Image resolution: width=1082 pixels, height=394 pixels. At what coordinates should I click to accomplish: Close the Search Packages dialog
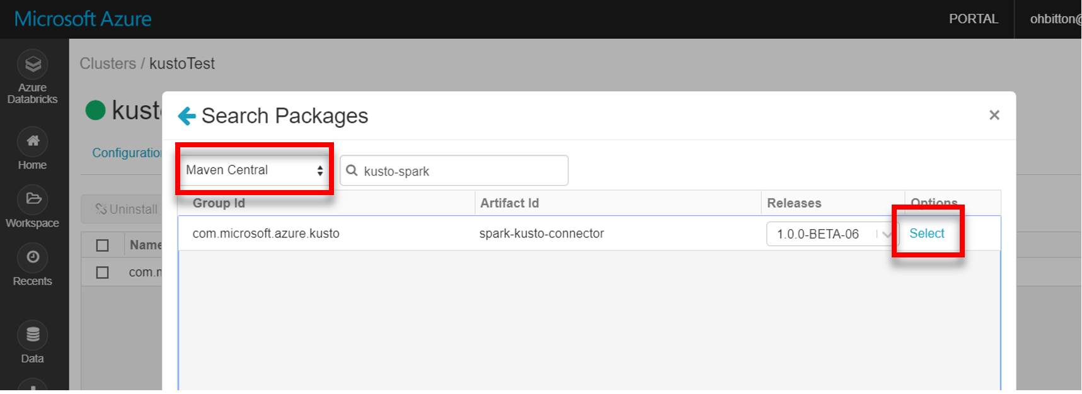coord(994,115)
